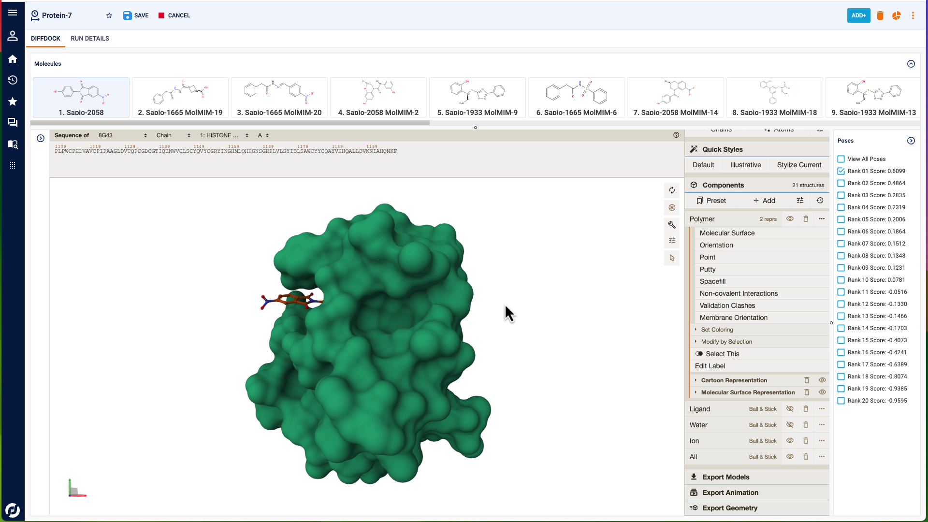The height and width of the screenshot is (522, 928).
Task: Open Polymer more options menu
Action: click(822, 219)
